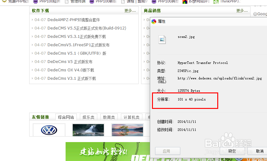Open the DedeAMPZ-PHP环境整合套件 link
This screenshot has height=161, width=267.
pos(74,20)
